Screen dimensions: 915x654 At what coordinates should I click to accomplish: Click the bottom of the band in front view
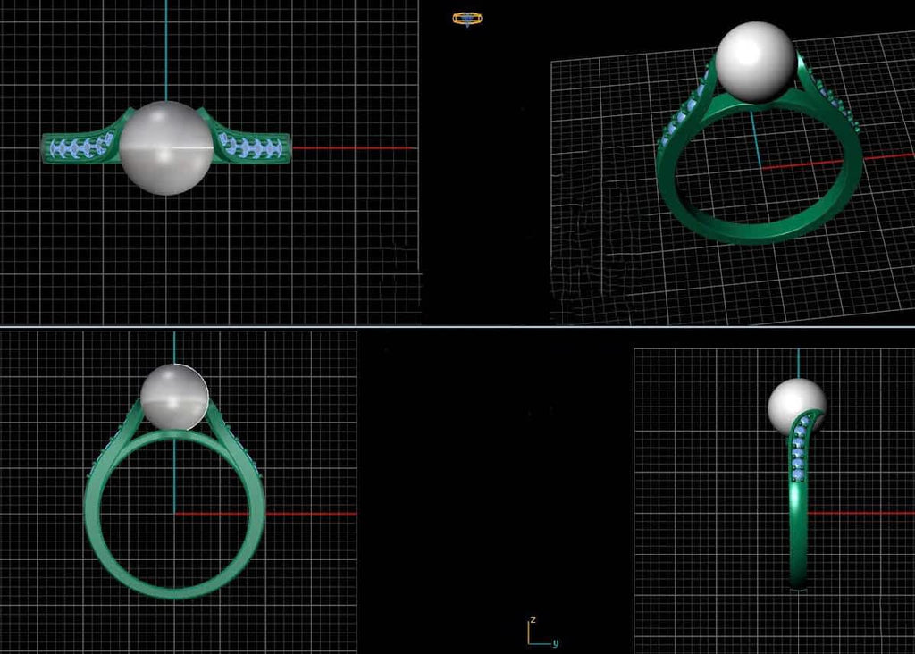(175, 588)
